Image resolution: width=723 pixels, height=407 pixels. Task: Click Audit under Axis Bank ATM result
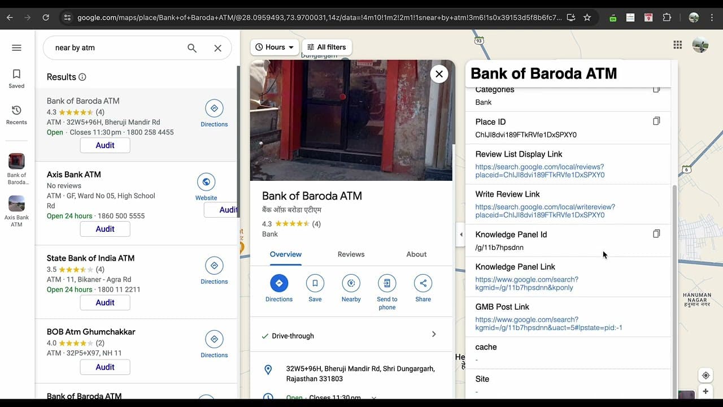pos(105,229)
